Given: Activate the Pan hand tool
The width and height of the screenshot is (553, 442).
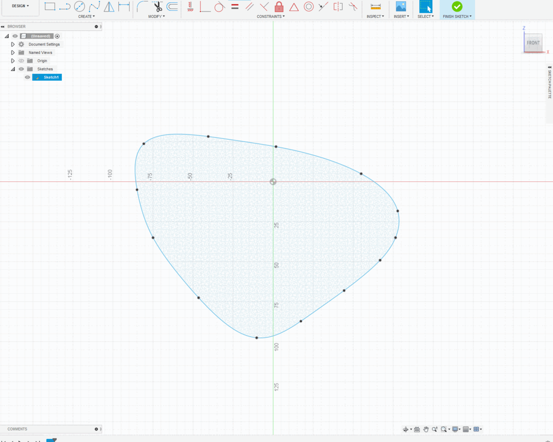Looking at the screenshot, I should (426, 429).
